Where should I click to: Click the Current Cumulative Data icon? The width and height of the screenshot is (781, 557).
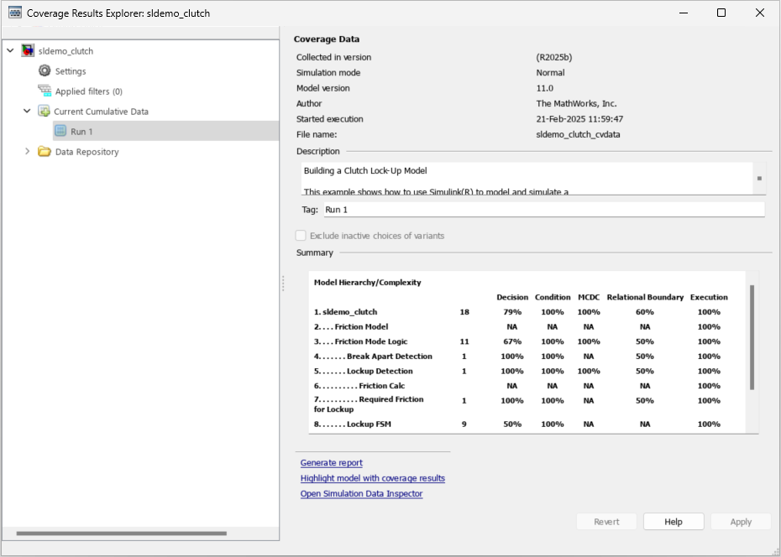45,111
